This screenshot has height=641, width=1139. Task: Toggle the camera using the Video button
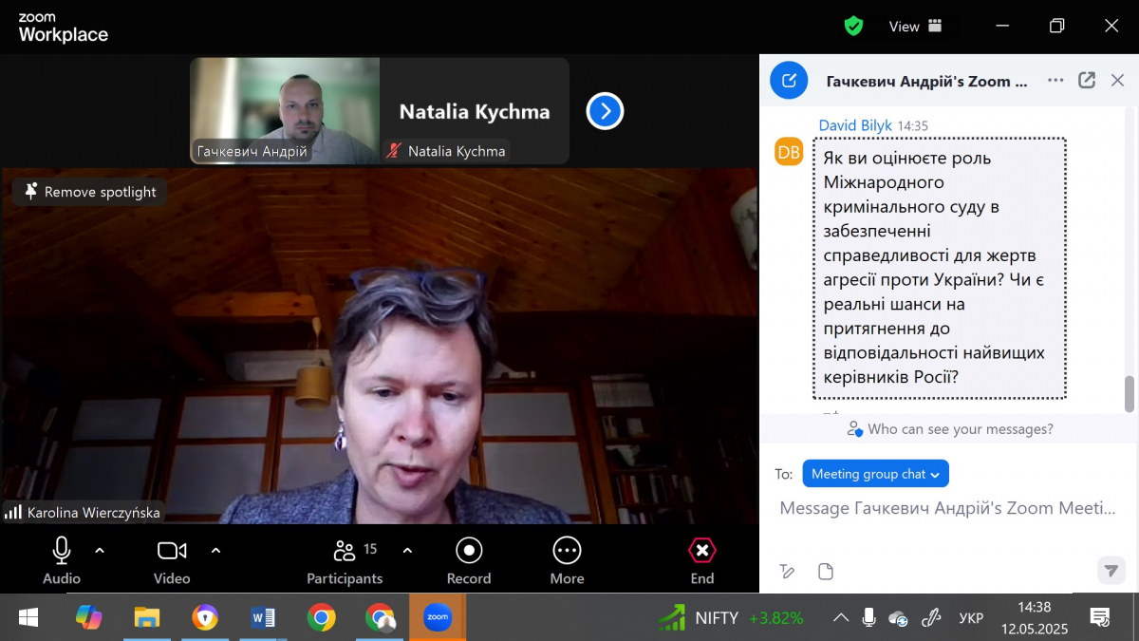pyautogui.click(x=172, y=560)
